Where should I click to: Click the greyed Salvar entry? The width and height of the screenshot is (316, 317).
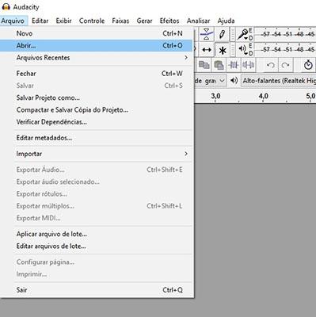pos(97,86)
